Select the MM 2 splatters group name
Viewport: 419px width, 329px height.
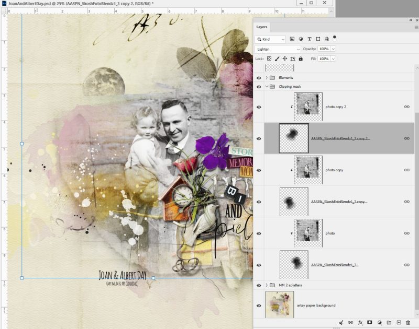[290, 285]
